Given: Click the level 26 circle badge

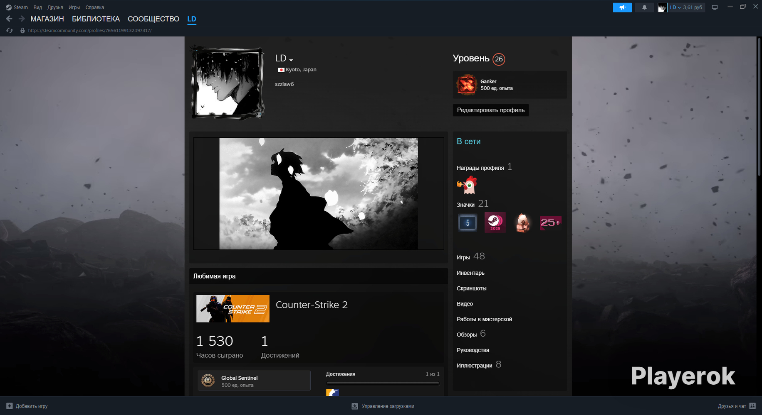Looking at the screenshot, I should [x=499, y=59].
